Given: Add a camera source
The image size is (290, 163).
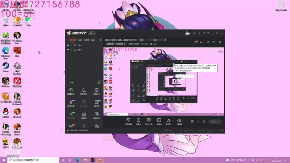Looking at the screenshot, I should tap(138, 122).
